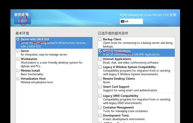Click the 'None' description under Remote Desktop Clients
Image resolution: width=193 pixels, height=123 pixels.
[106, 82]
